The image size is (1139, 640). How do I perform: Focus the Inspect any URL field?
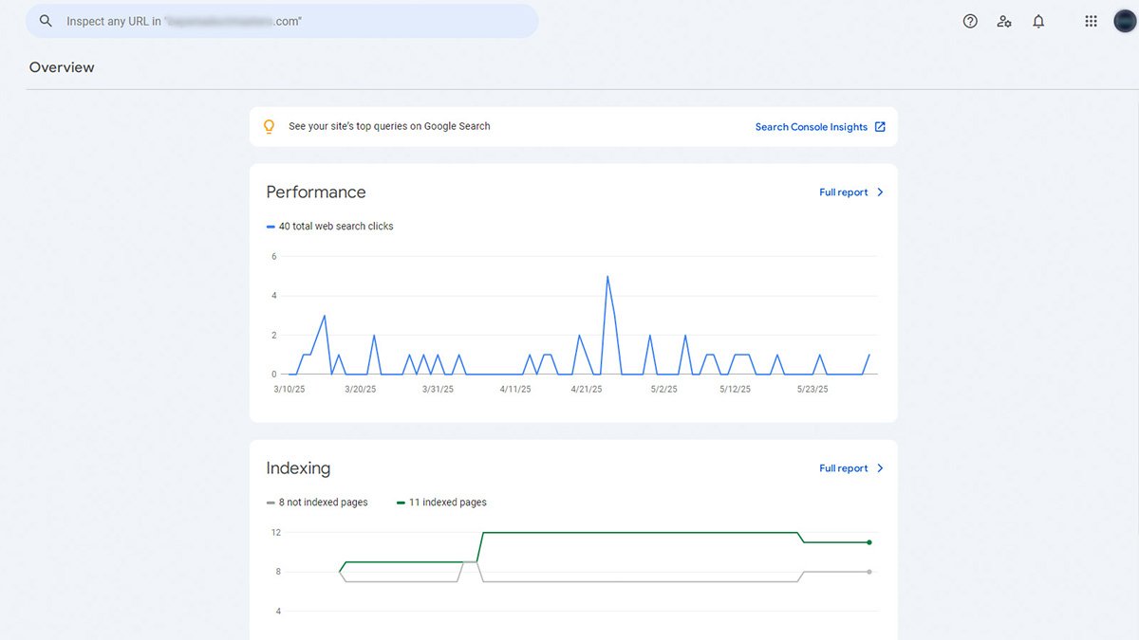(285, 21)
